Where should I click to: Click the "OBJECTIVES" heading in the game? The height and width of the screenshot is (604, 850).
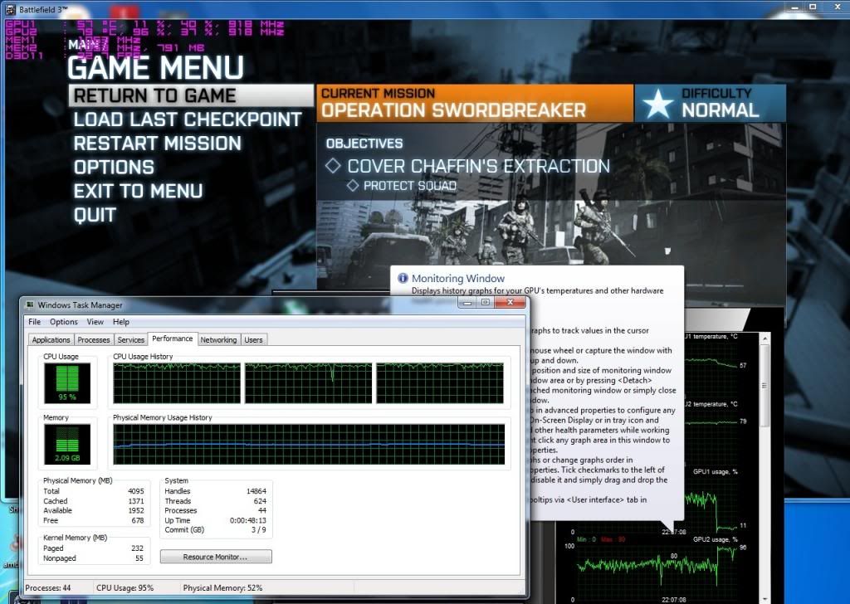(364, 144)
